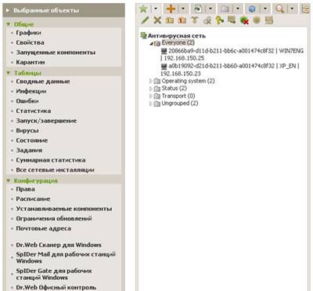Open Все сетевые инсталляции link
Screen dimensions: 313x291
coord(55,170)
